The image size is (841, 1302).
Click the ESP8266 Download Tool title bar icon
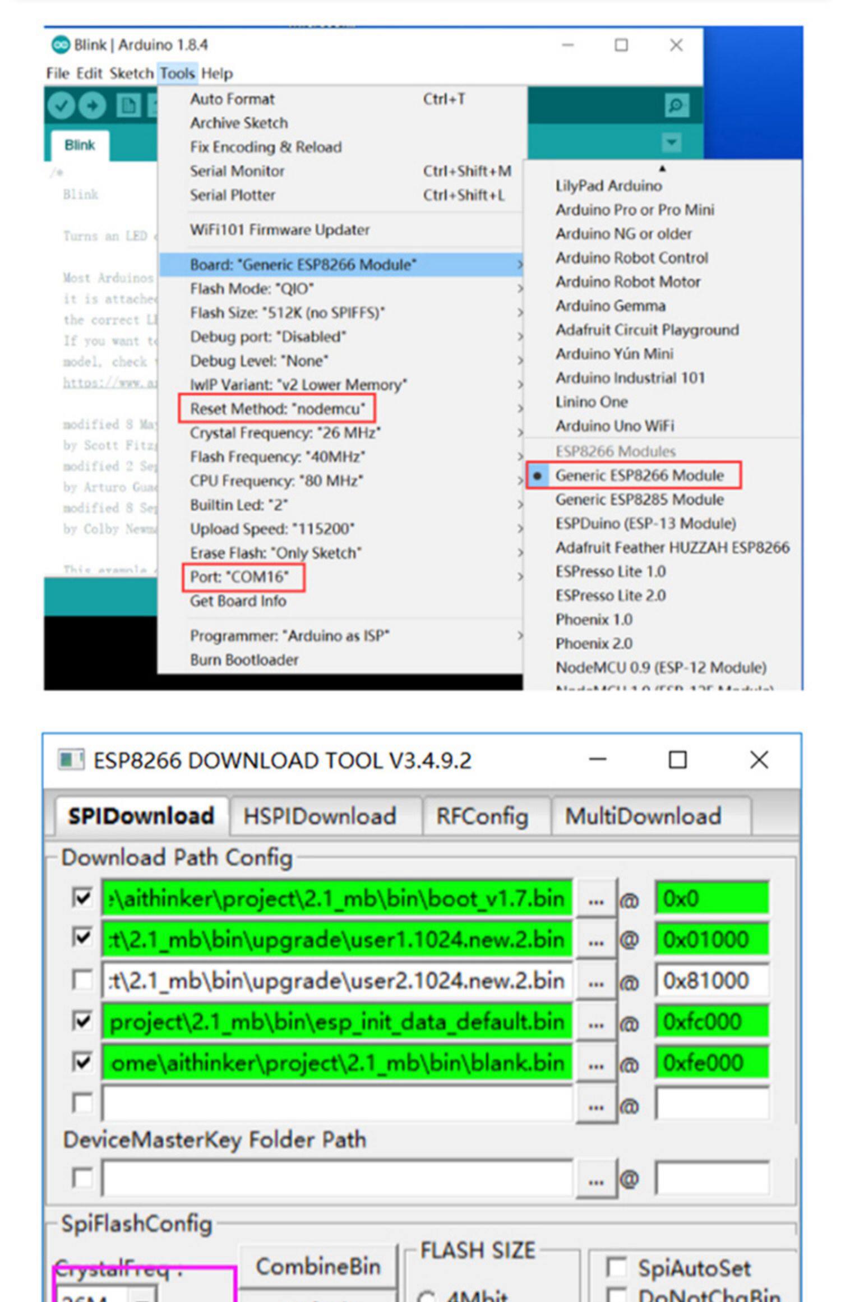(71, 760)
